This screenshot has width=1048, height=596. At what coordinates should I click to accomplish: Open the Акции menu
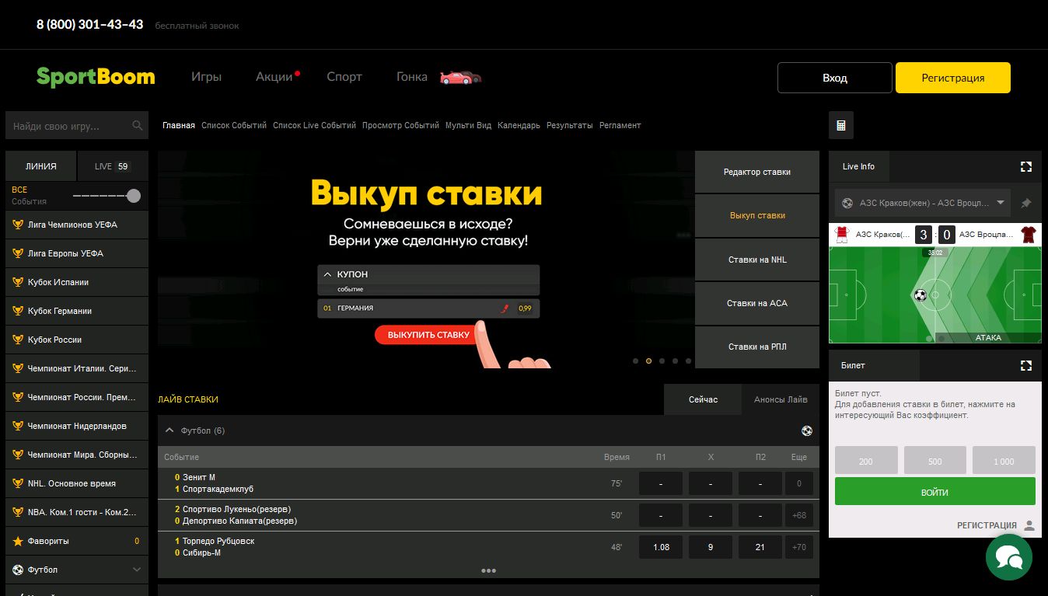pyautogui.click(x=274, y=77)
